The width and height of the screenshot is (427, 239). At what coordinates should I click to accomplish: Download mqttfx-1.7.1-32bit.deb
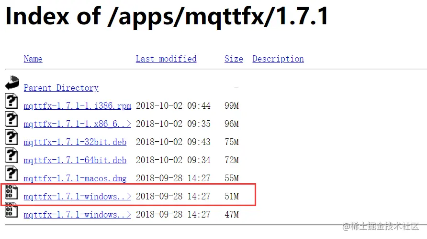click(75, 142)
